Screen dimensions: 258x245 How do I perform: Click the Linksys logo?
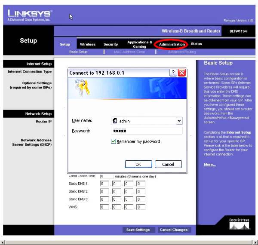click(30, 15)
